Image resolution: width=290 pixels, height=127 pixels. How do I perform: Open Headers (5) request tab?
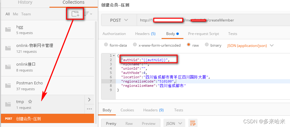point(145,34)
